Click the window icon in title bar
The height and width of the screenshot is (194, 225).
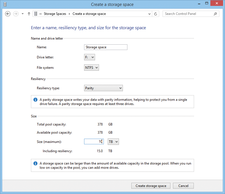click(5, 4)
